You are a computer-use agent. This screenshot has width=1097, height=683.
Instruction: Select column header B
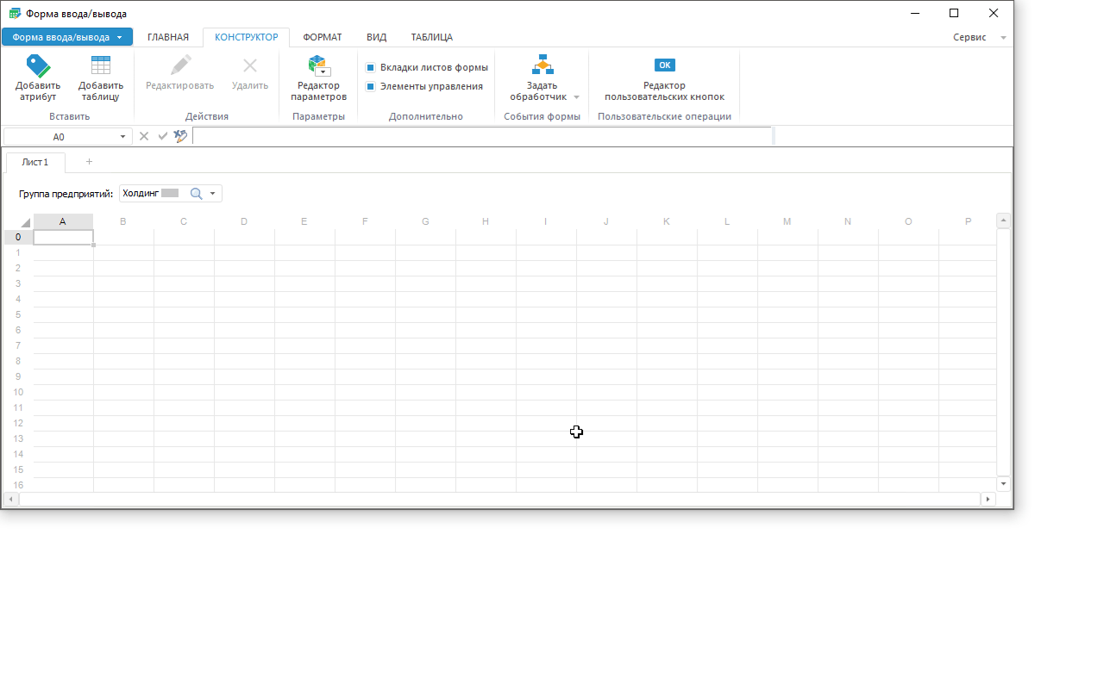click(x=123, y=221)
